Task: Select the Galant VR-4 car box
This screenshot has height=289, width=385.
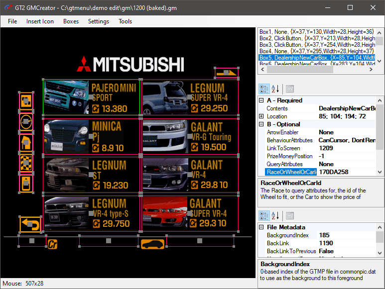Action: (190, 175)
